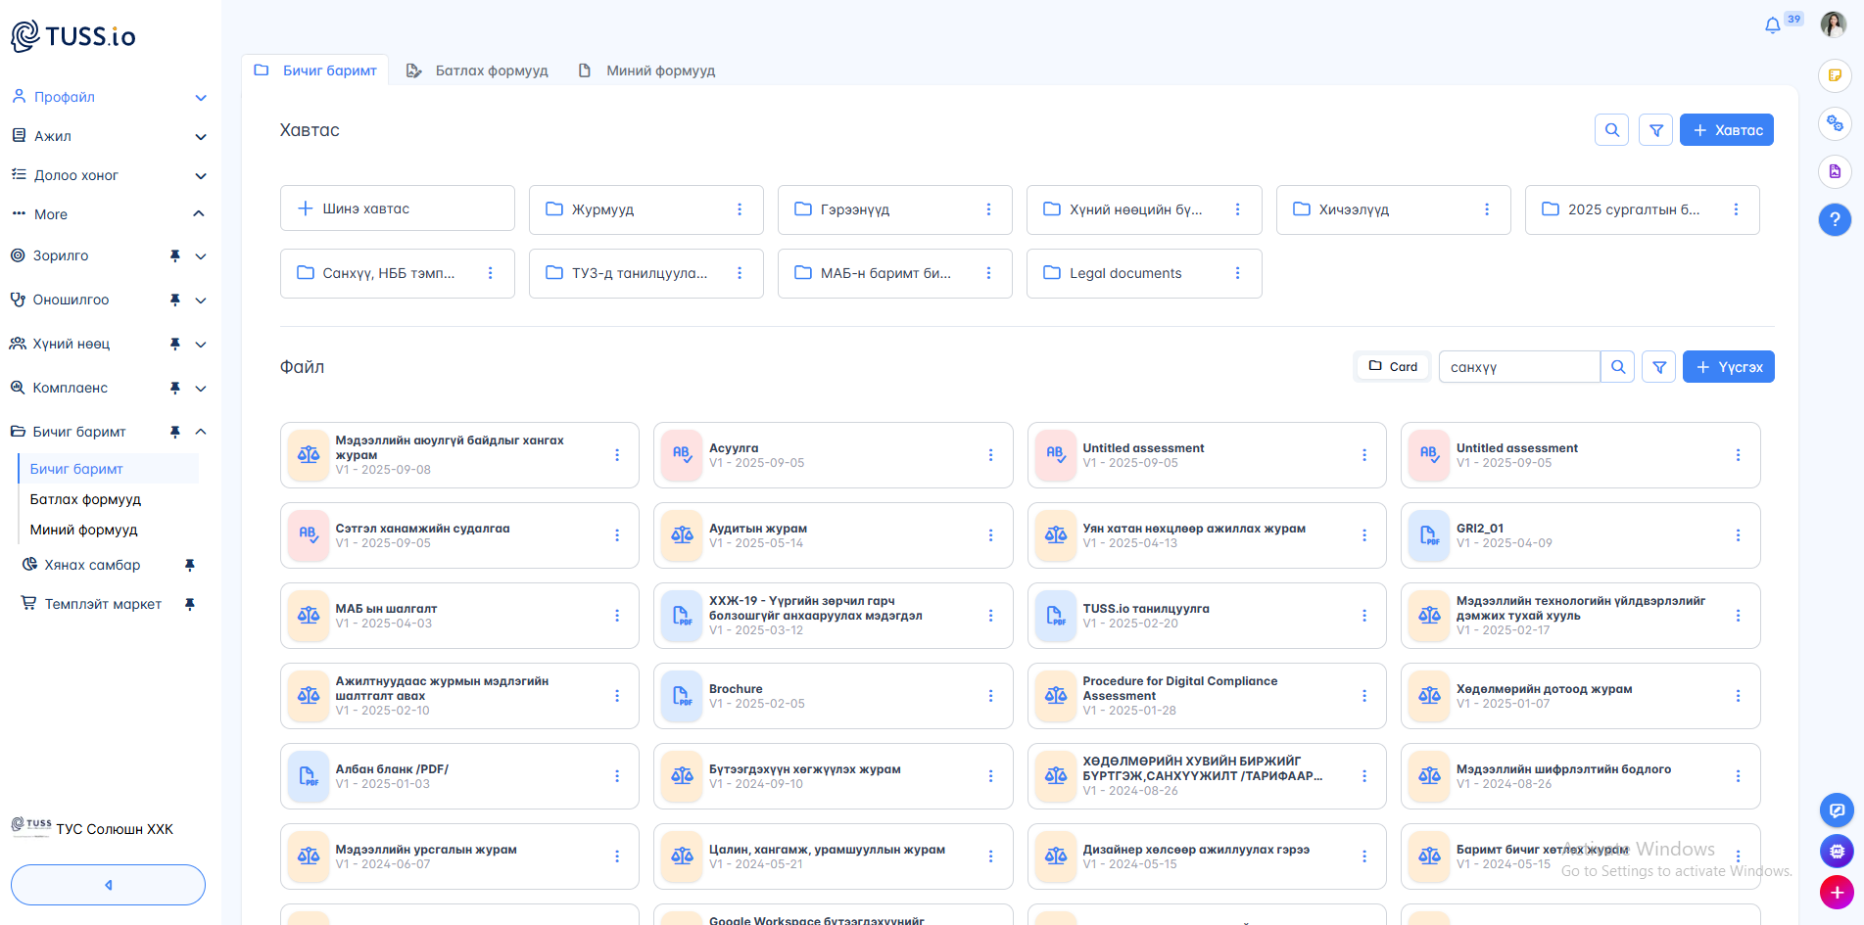
Task: Switch file view using Card toggle
Action: point(1393,367)
